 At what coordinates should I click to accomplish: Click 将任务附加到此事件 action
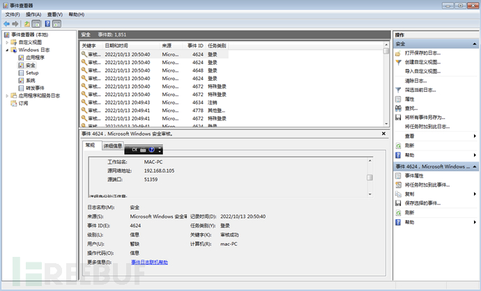[427, 184]
